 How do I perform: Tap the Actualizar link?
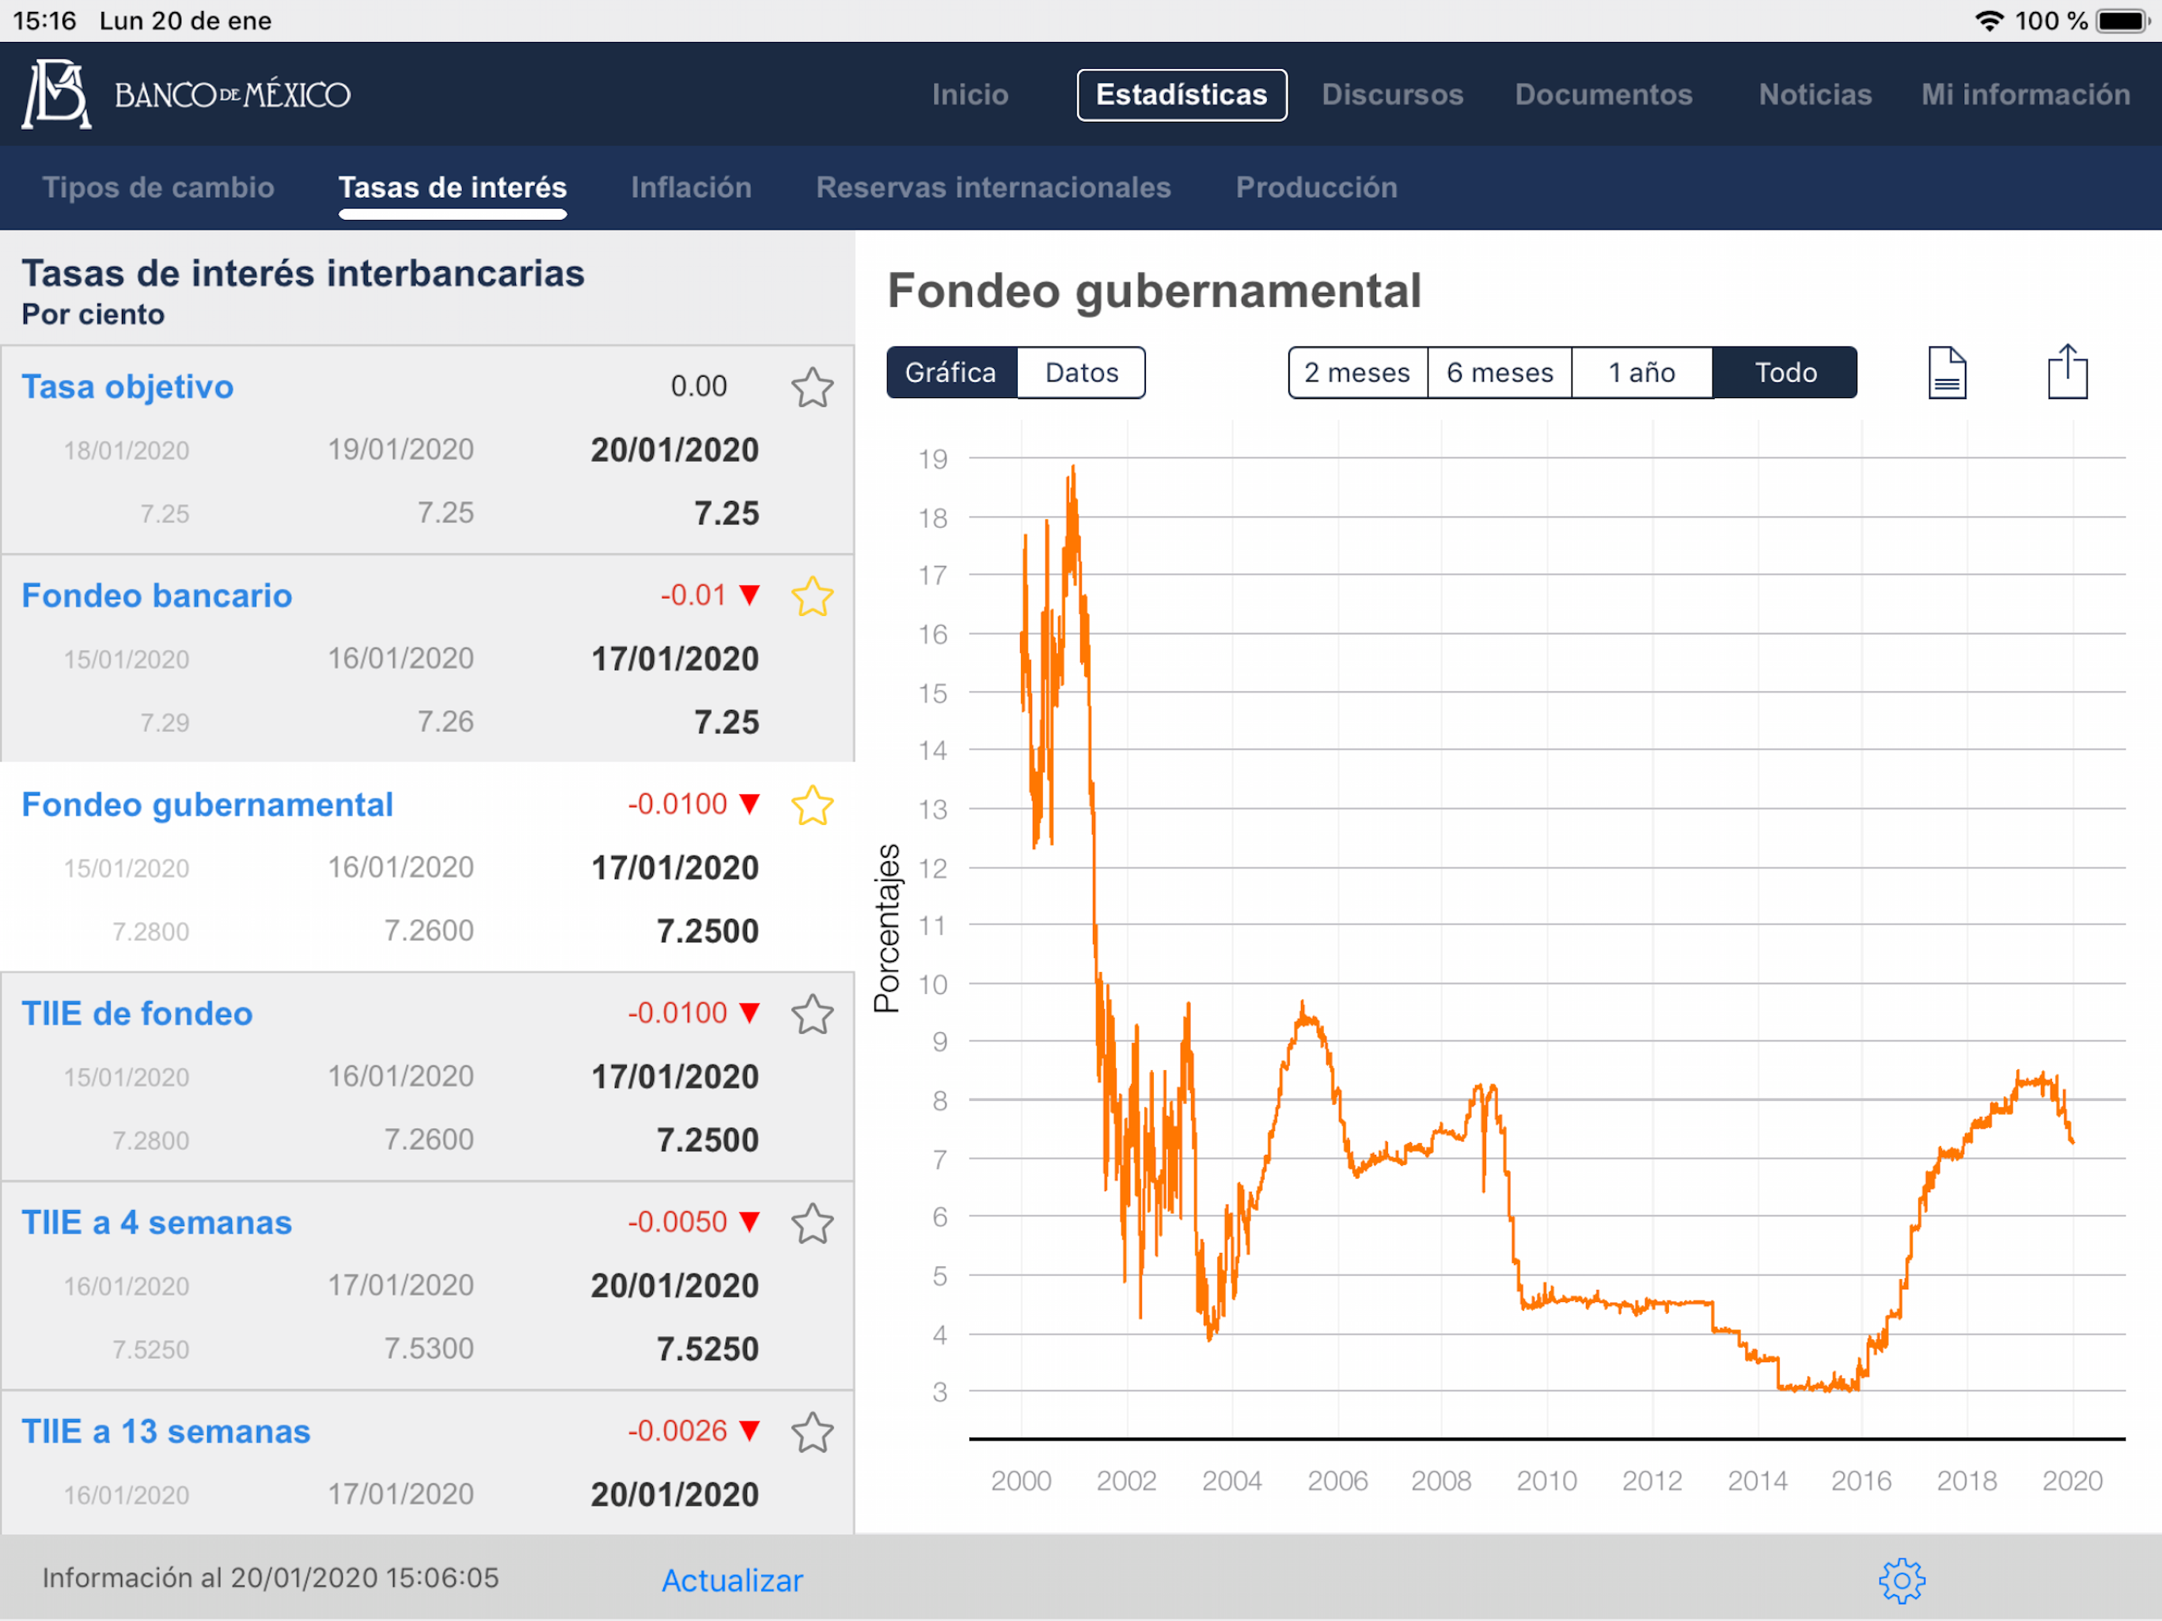point(732,1580)
